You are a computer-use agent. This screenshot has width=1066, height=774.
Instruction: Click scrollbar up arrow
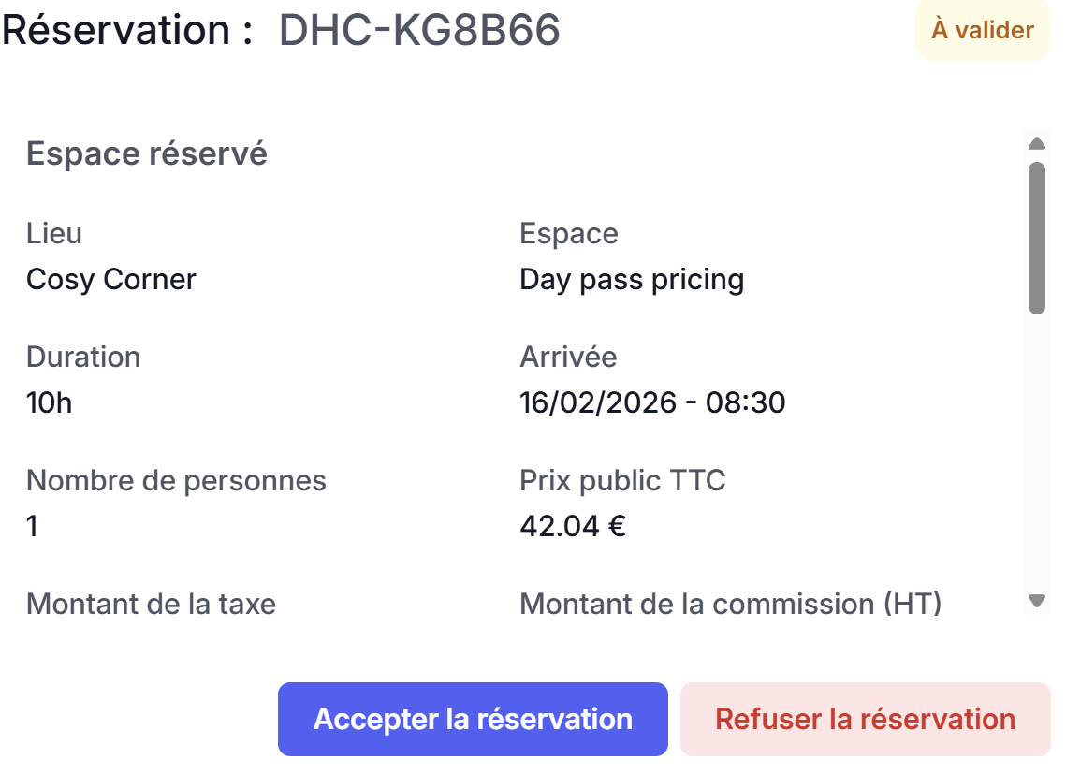[1036, 144]
